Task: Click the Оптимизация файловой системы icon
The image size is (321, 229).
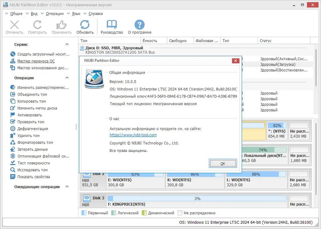Action: pos(13,156)
